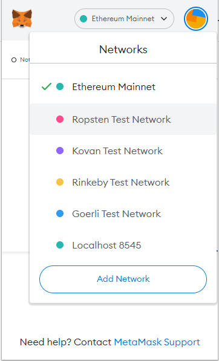Click the pink Ropsten network dot
This screenshot has width=219, height=361.
coord(60,119)
